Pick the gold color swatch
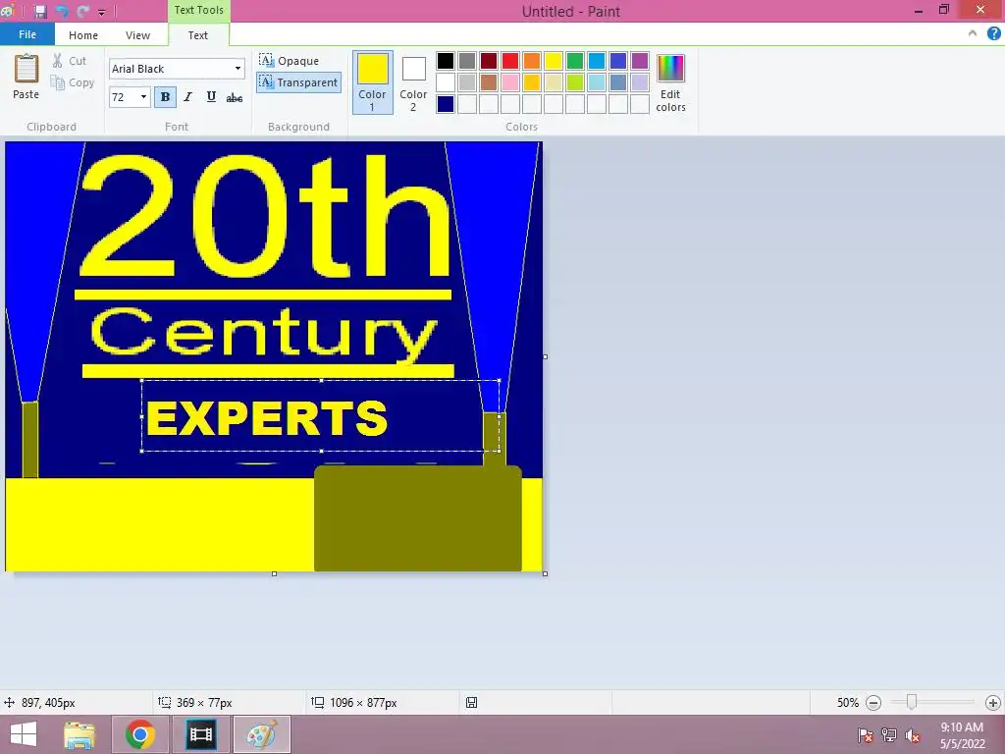The width and height of the screenshot is (1005, 754). pyautogui.click(x=532, y=82)
